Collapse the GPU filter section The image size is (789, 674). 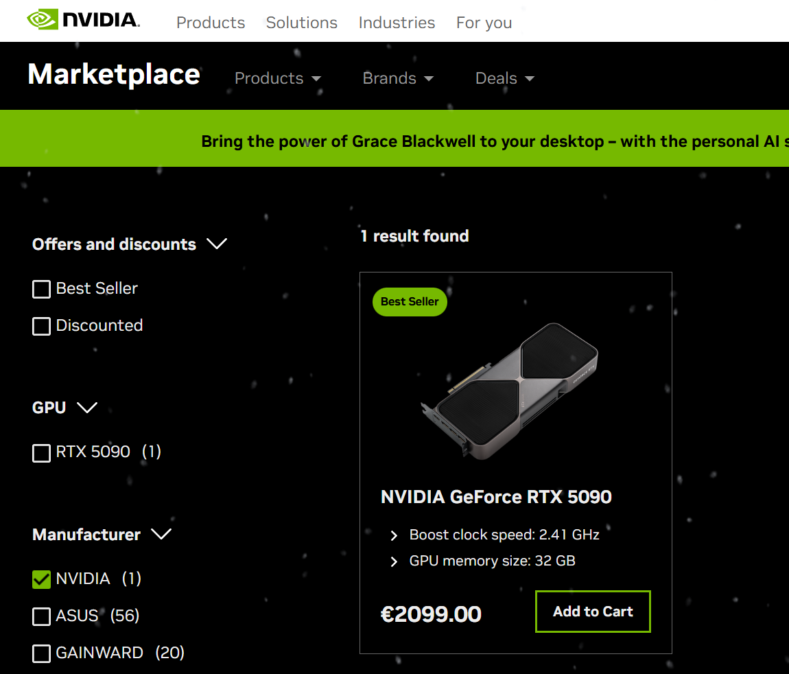(88, 408)
